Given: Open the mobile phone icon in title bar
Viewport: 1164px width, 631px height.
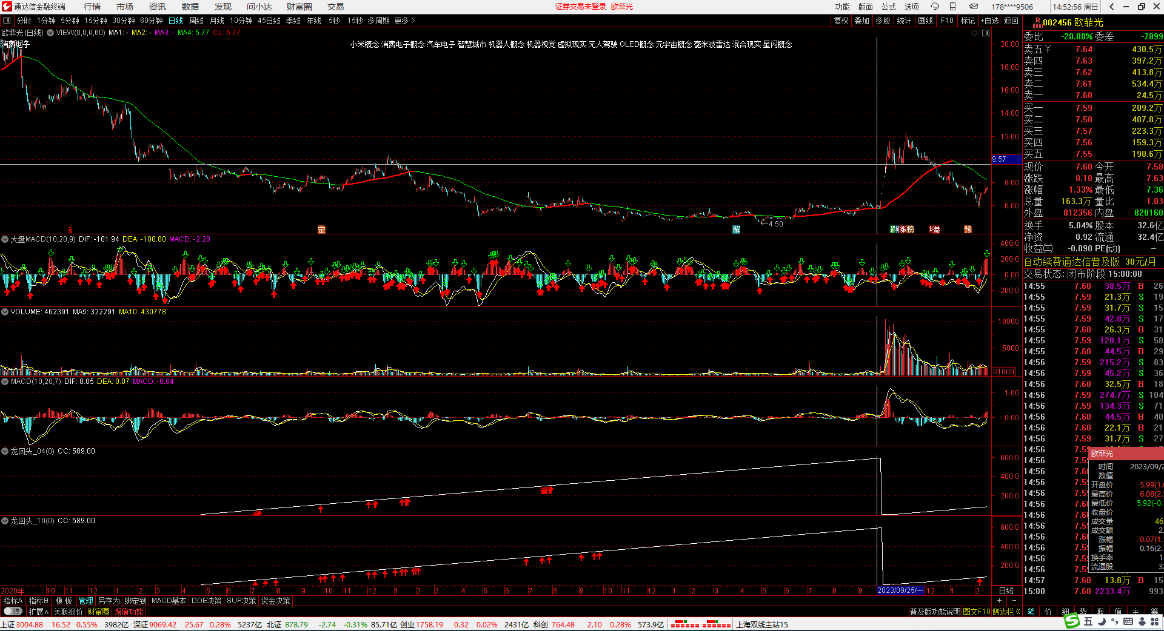Looking at the screenshot, I should click(953, 7).
